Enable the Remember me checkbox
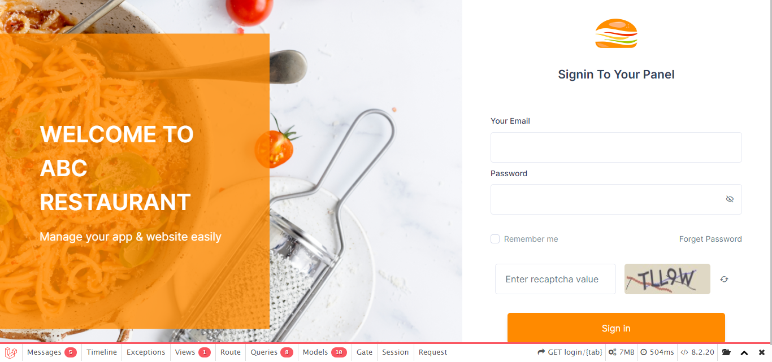Viewport: 772px width, 362px height. pos(495,239)
